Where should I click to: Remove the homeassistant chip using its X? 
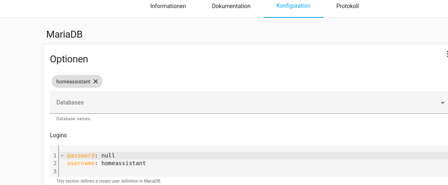[96, 81]
